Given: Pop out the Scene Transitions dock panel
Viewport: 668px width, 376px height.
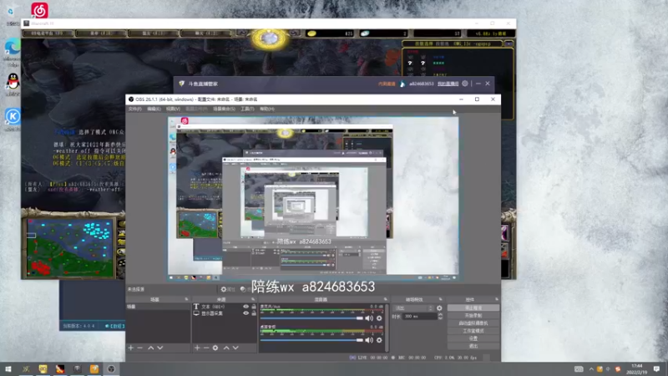Looking at the screenshot, I should coord(441,299).
